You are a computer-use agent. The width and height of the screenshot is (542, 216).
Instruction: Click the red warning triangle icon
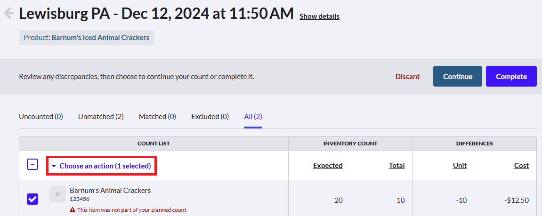click(x=73, y=209)
